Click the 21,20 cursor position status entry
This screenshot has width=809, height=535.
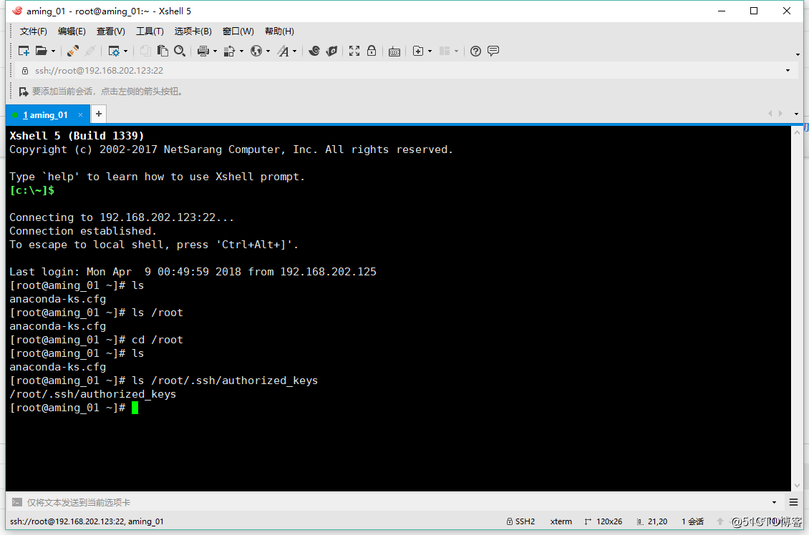point(652,521)
